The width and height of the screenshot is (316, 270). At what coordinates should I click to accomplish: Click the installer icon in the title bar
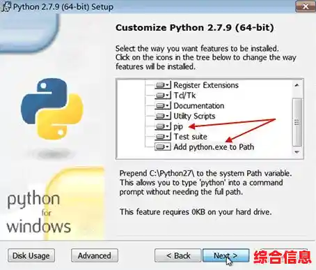click(x=6, y=7)
